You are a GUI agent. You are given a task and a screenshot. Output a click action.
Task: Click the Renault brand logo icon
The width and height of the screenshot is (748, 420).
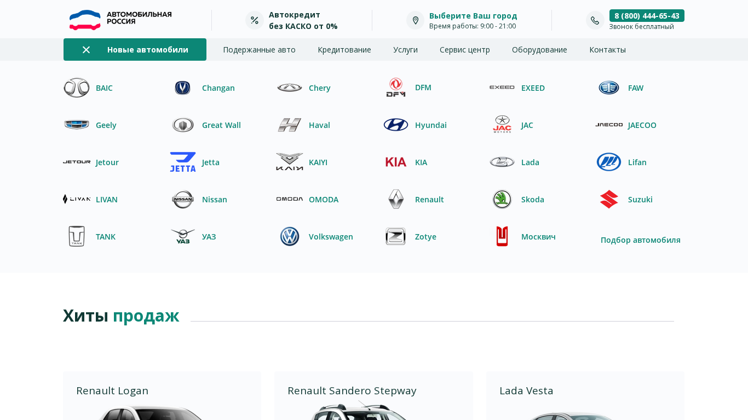point(396,199)
